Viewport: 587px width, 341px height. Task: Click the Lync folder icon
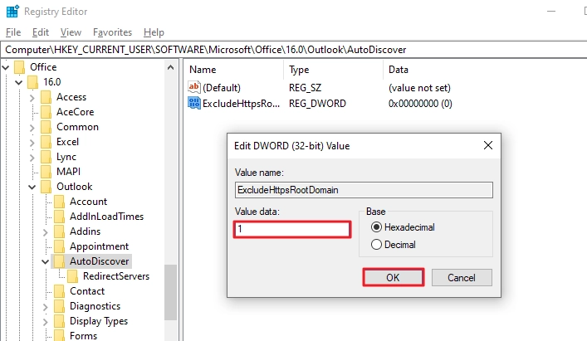(46, 157)
